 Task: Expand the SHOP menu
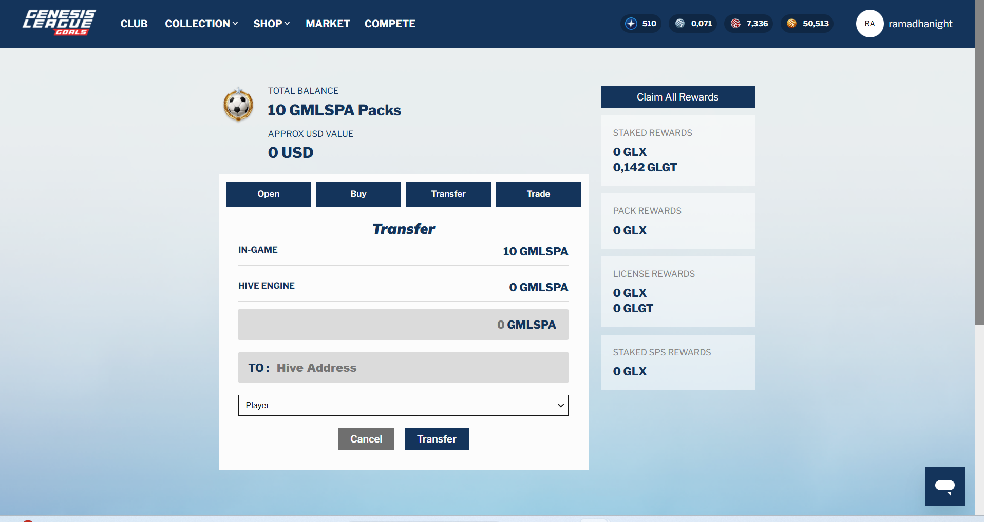(272, 24)
